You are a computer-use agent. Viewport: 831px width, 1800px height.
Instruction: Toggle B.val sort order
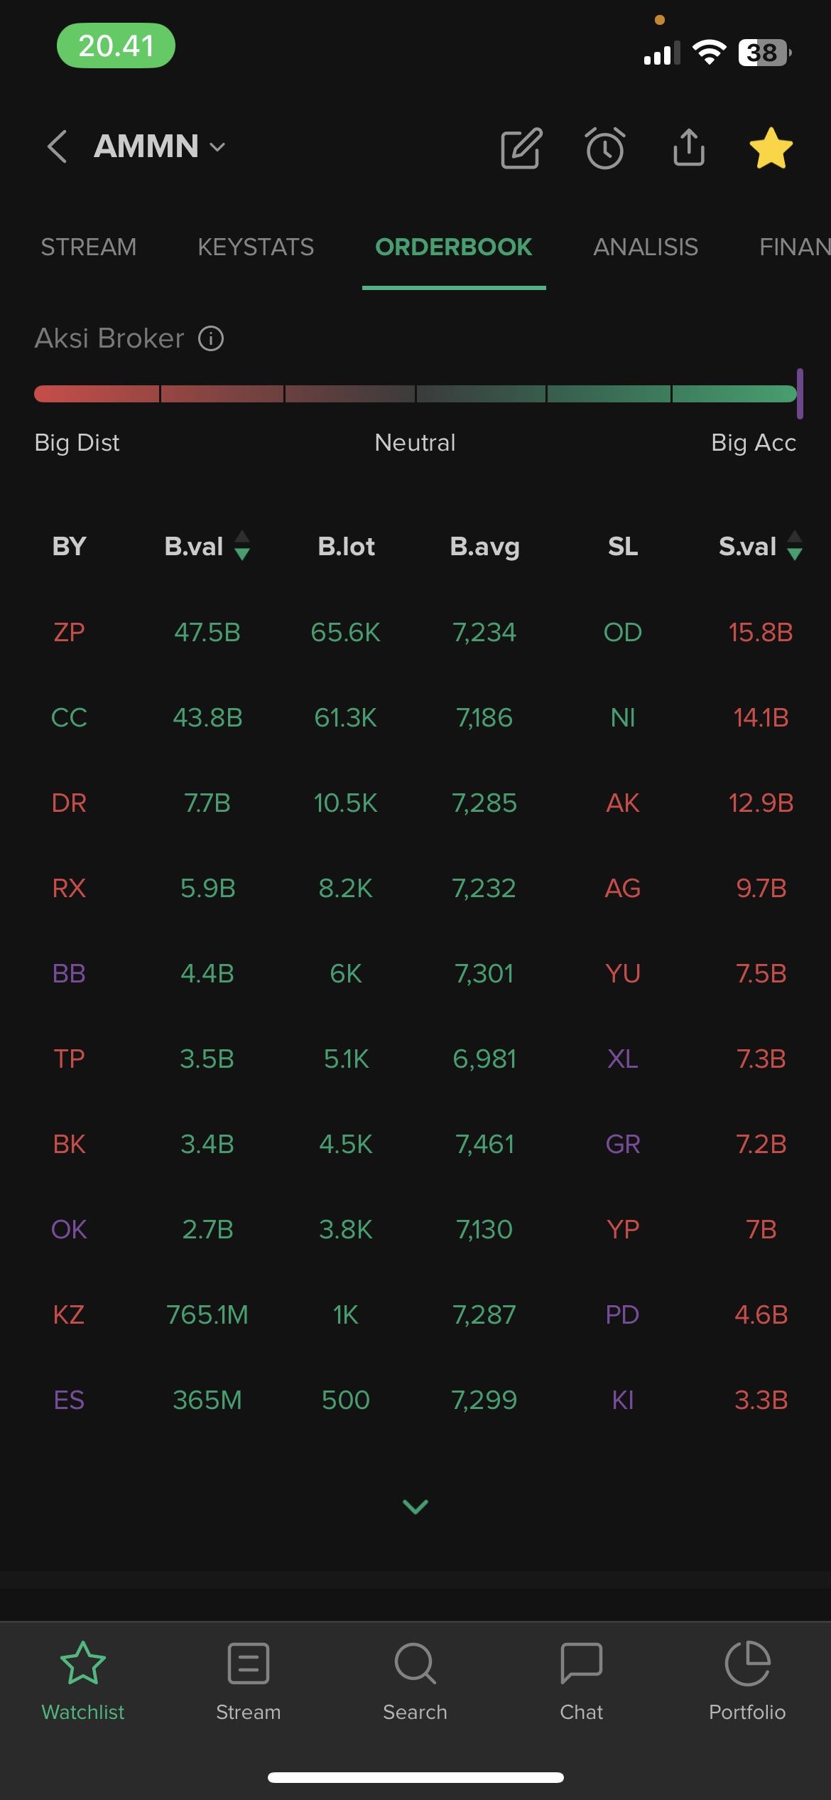242,546
